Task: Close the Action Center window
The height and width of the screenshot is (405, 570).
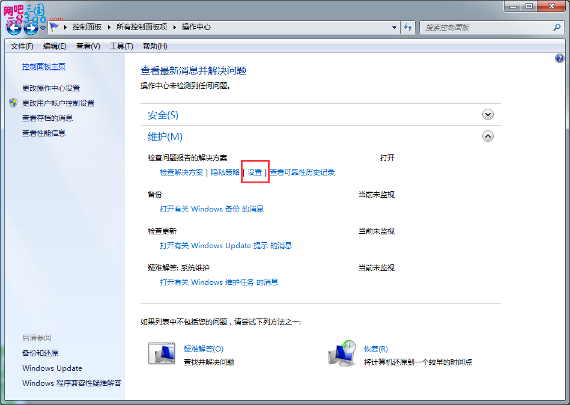Action: point(551,7)
